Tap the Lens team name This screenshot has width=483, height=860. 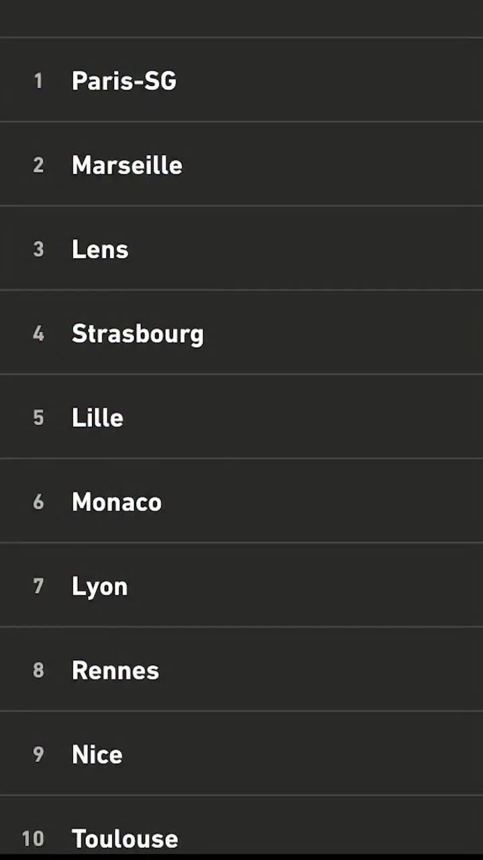tap(100, 249)
